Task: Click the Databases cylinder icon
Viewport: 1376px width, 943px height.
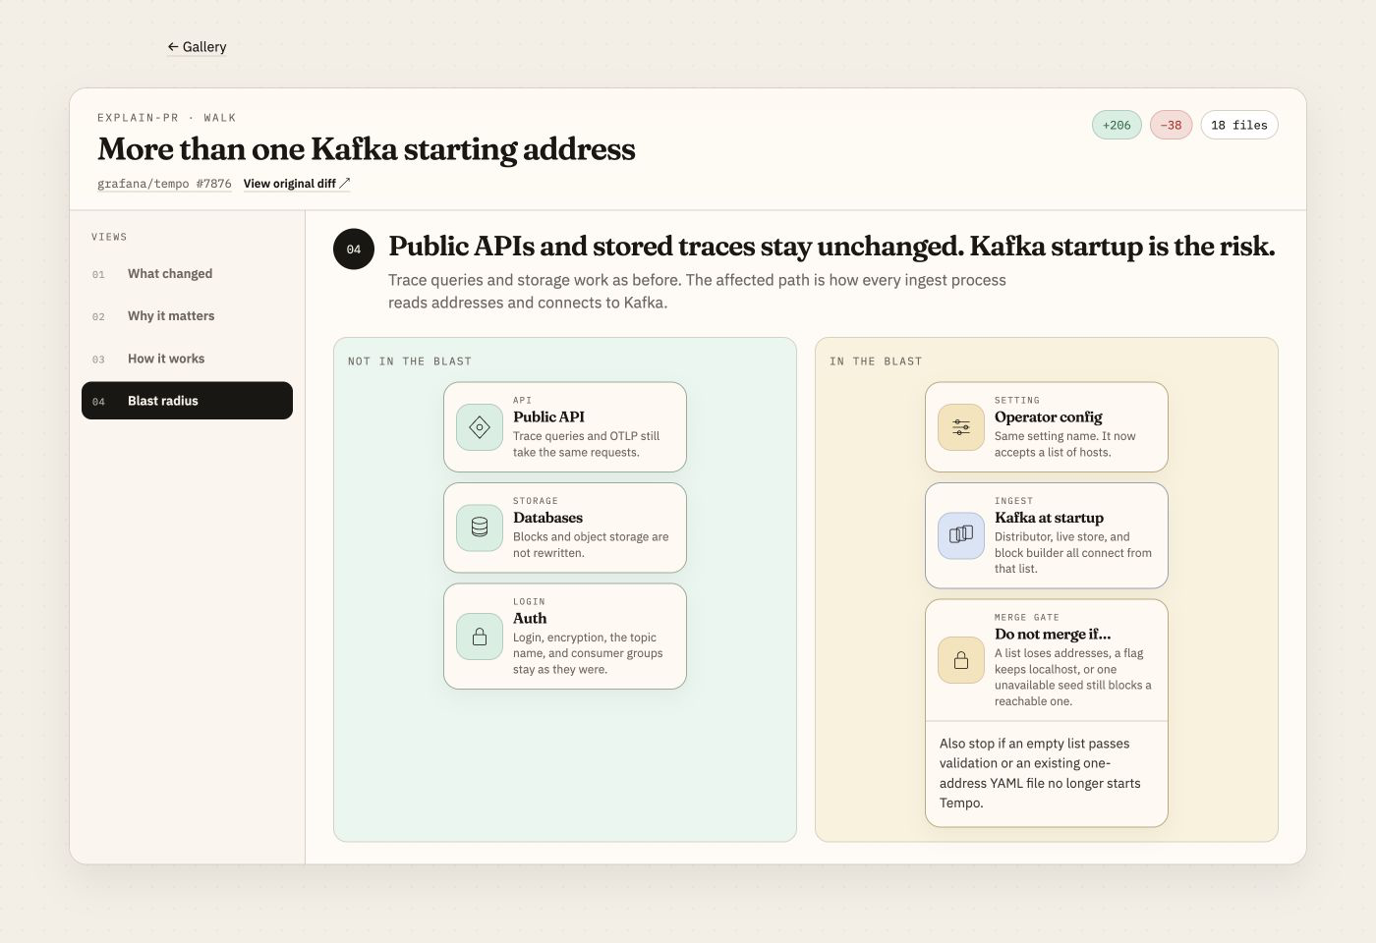Action: pos(480,527)
